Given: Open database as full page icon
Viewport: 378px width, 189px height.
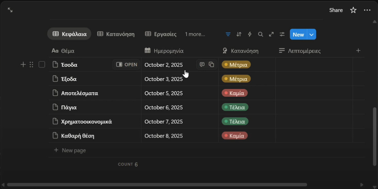Looking at the screenshot, I should click(271, 34).
